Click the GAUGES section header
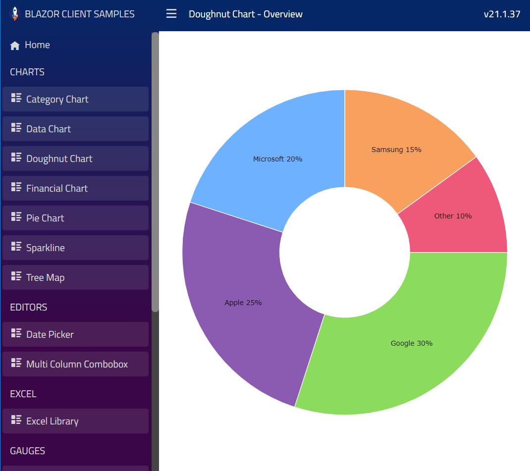The width and height of the screenshot is (530, 471). pos(27,451)
